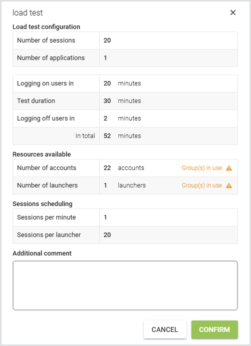Image resolution: width=251 pixels, height=346 pixels.
Task: Click the Load test configuration heading
Action: [x=46, y=27]
